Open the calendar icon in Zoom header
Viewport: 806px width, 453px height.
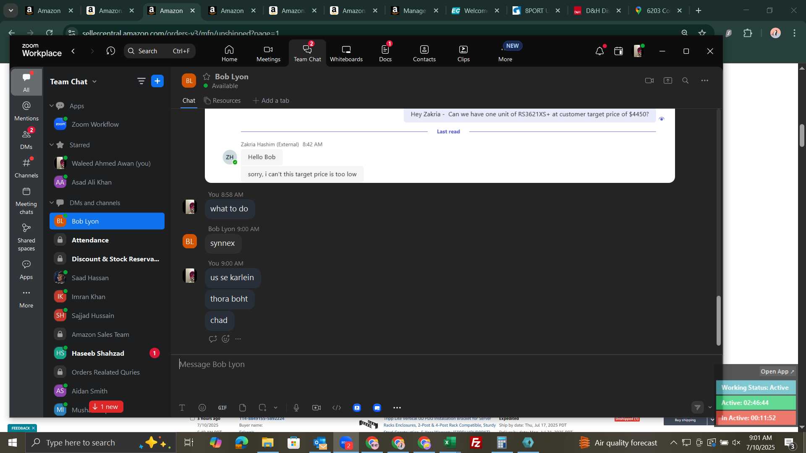[x=618, y=51]
